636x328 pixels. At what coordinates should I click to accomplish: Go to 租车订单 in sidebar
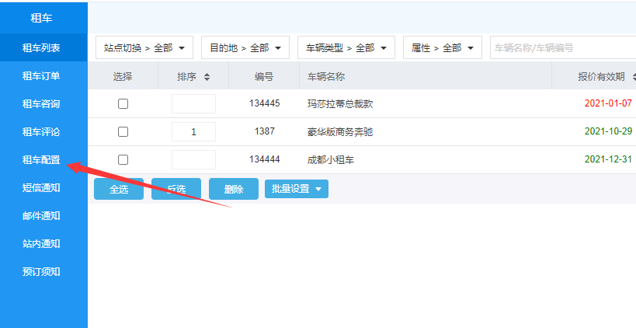point(41,76)
